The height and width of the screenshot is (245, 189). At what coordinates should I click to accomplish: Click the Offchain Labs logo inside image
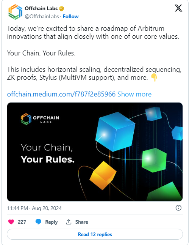pyautogui.click(x=40, y=119)
